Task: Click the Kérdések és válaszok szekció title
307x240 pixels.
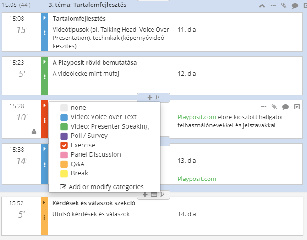Action: pyautogui.click(x=93, y=203)
